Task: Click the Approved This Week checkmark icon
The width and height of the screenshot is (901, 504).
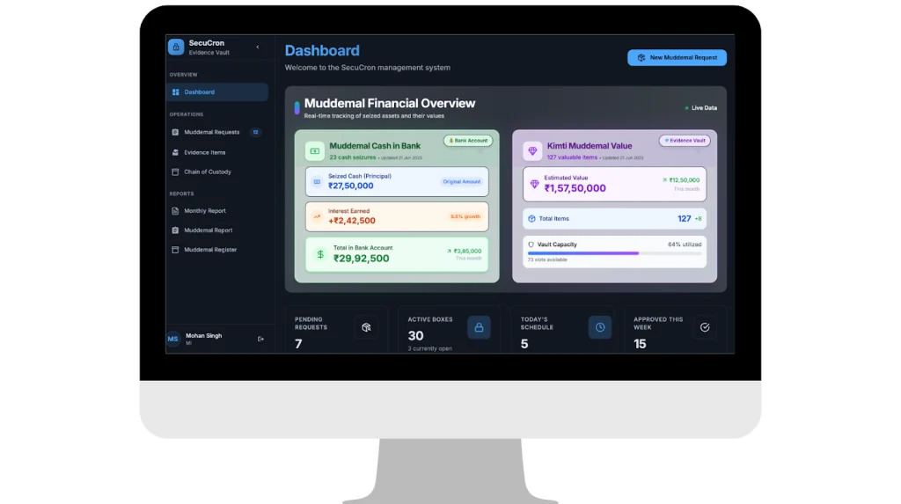Action: click(704, 327)
